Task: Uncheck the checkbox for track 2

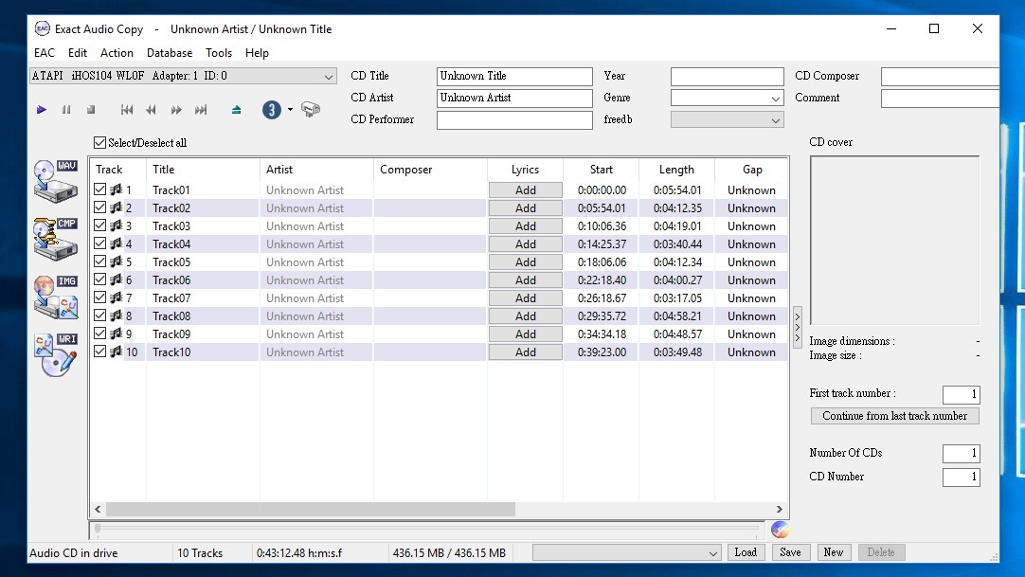Action: tap(100, 207)
